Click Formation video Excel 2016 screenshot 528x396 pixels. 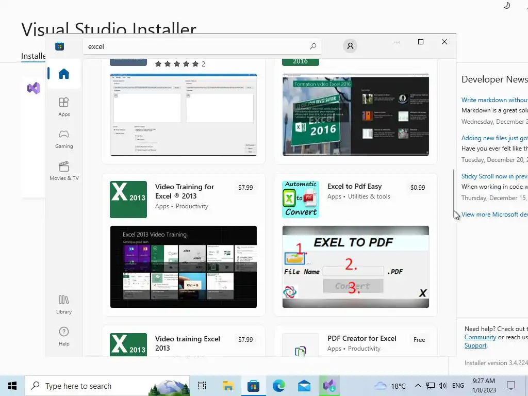click(356, 115)
